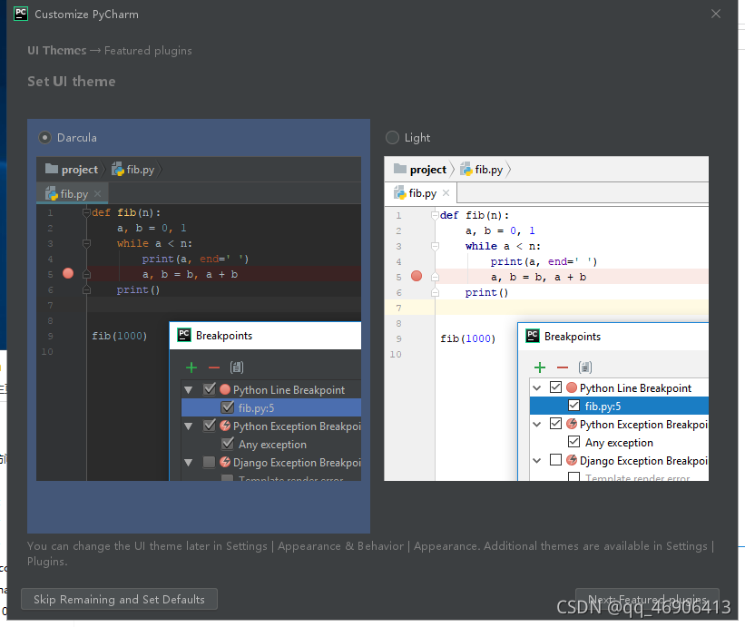Select 'fib.py:5' row in Light preview
Image resolution: width=745 pixels, height=627 pixels.
pos(619,407)
